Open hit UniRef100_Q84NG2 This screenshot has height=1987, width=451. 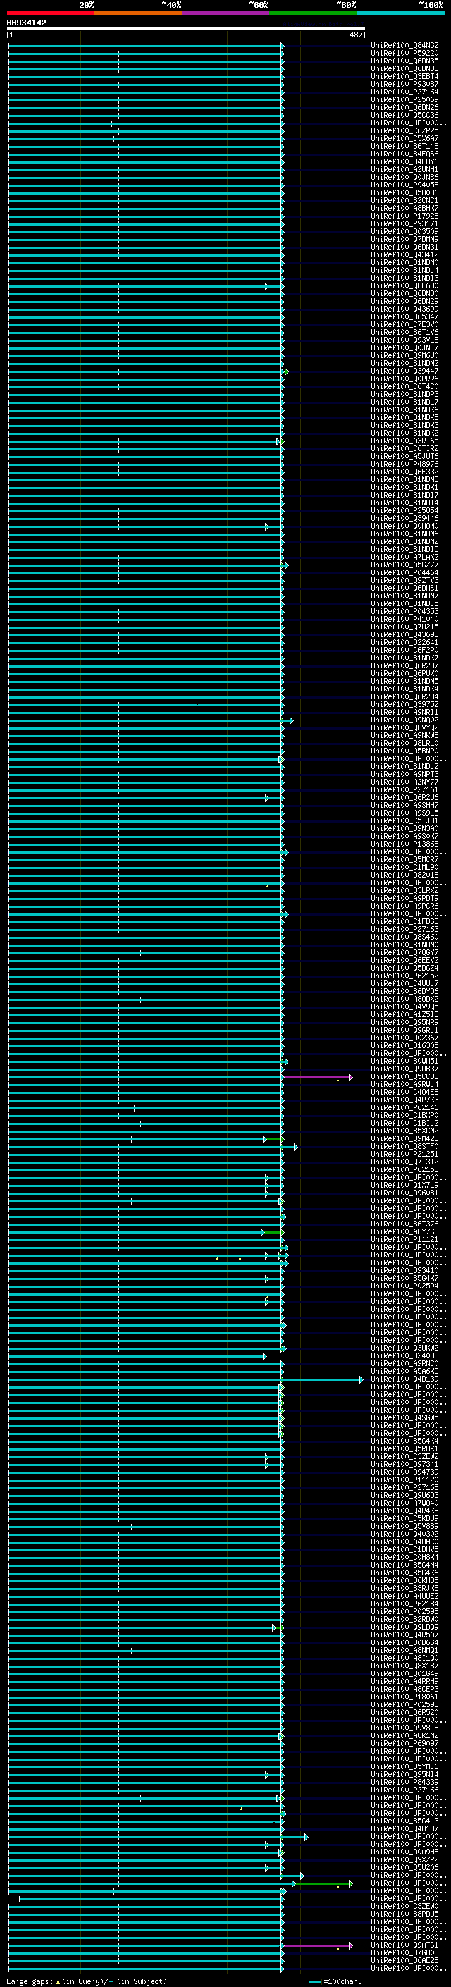(404, 46)
